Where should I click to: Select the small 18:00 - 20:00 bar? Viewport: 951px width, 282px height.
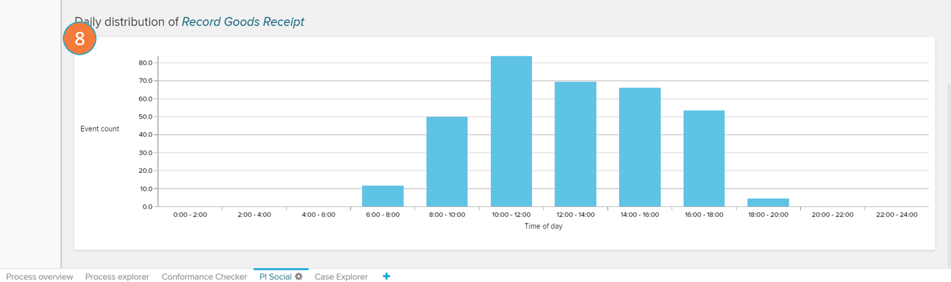768,203
